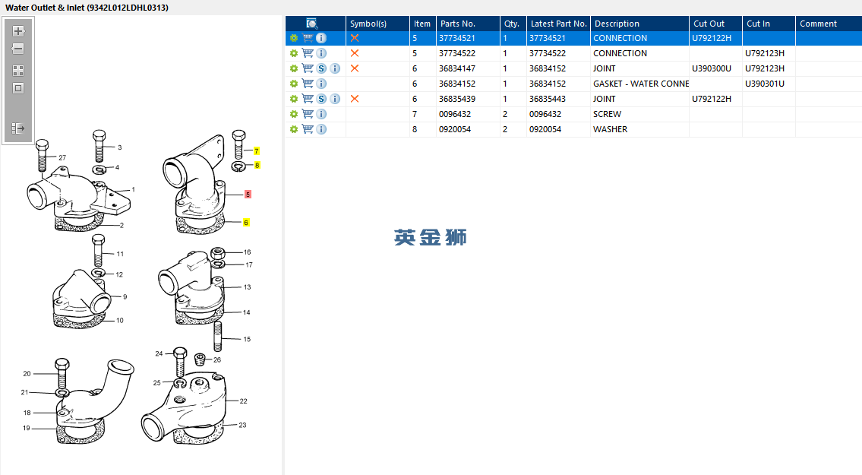This screenshot has width=862, height=475.
Task: Click the search icon in table header
Action: point(312,24)
